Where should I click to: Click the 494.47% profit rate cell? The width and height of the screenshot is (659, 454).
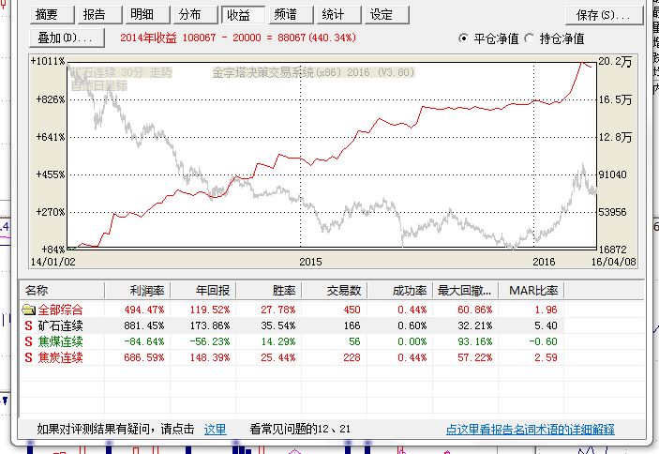point(144,310)
